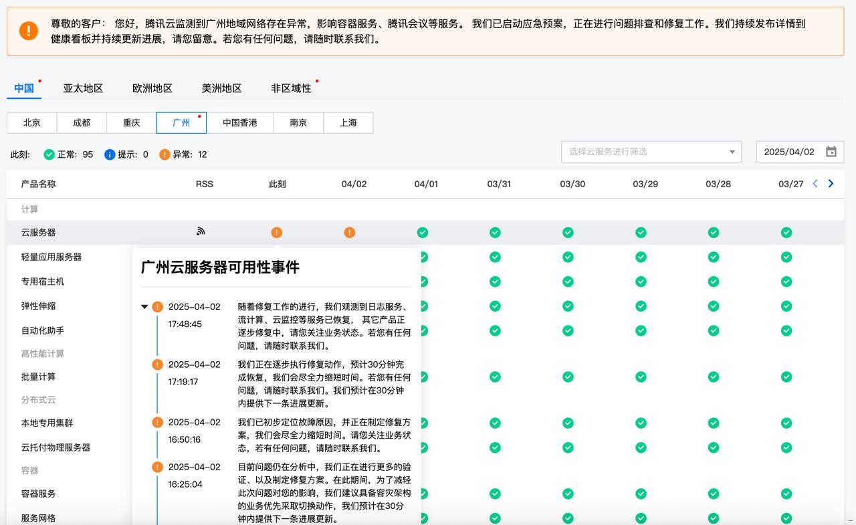Viewport: 856px width, 525px height.
Task: Click the 云服务器 green status for 04/01
Action: coord(422,233)
